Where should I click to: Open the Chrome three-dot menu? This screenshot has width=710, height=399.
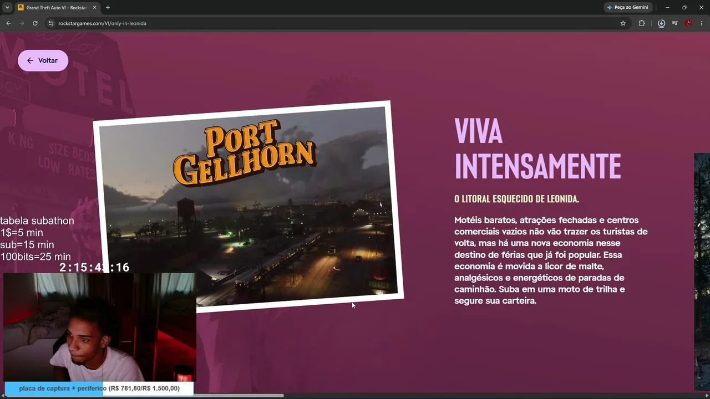pyautogui.click(x=702, y=23)
